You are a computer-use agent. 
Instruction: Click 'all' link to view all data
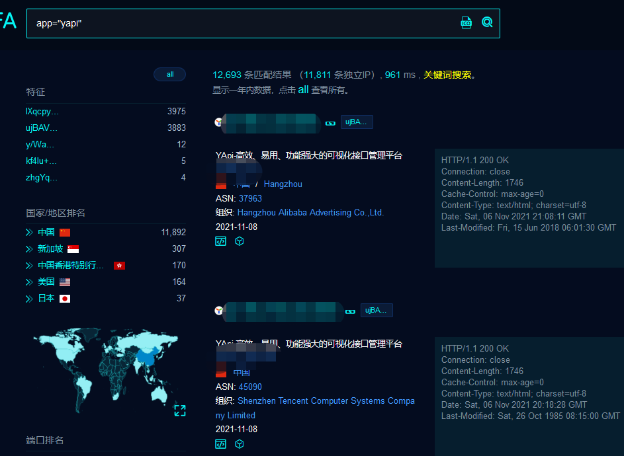[303, 90]
